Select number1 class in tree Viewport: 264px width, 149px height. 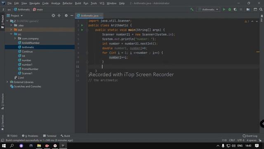point(27,65)
